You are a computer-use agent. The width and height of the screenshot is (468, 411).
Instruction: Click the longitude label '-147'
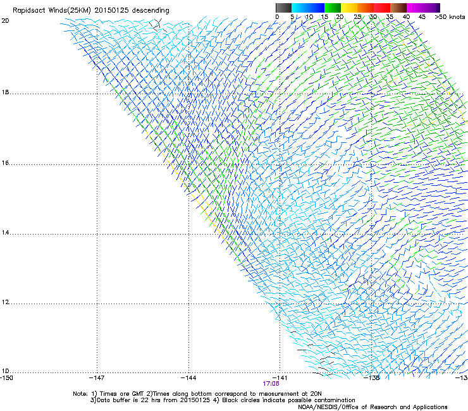click(x=97, y=378)
